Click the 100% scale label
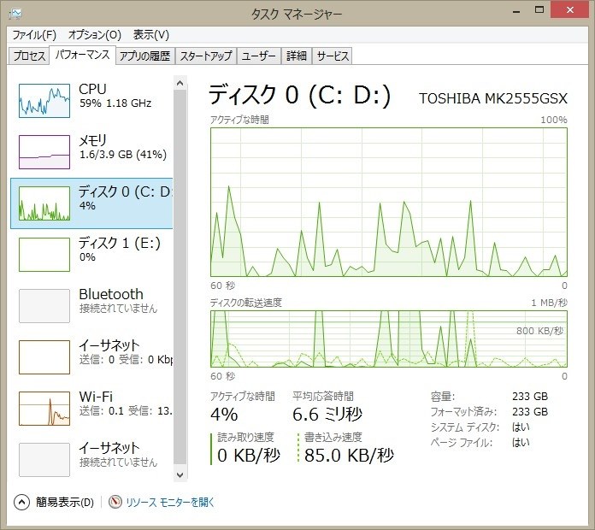The width and height of the screenshot is (595, 530). click(x=554, y=120)
